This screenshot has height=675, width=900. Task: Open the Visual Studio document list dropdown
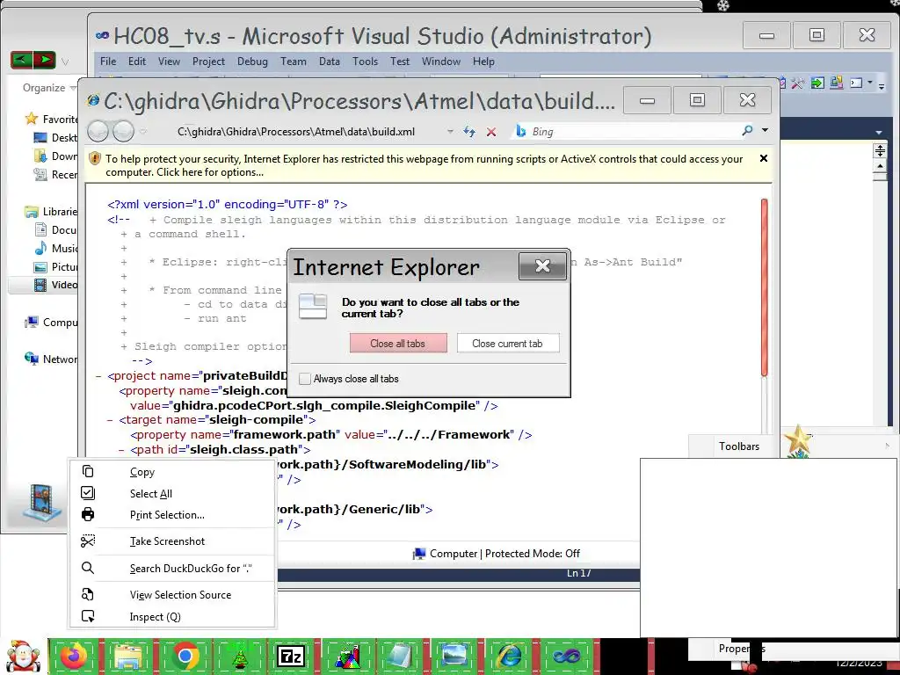click(x=879, y=132)
